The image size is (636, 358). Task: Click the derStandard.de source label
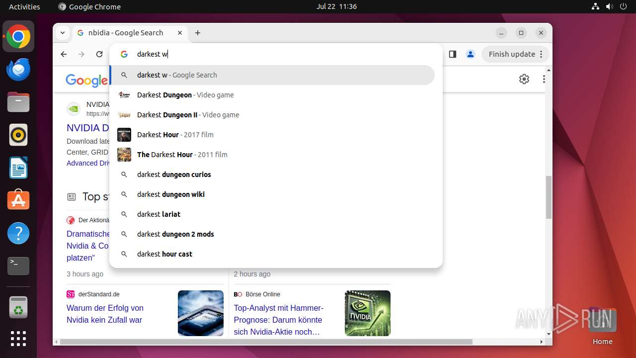pyautogui.click(x=99, y=294)
